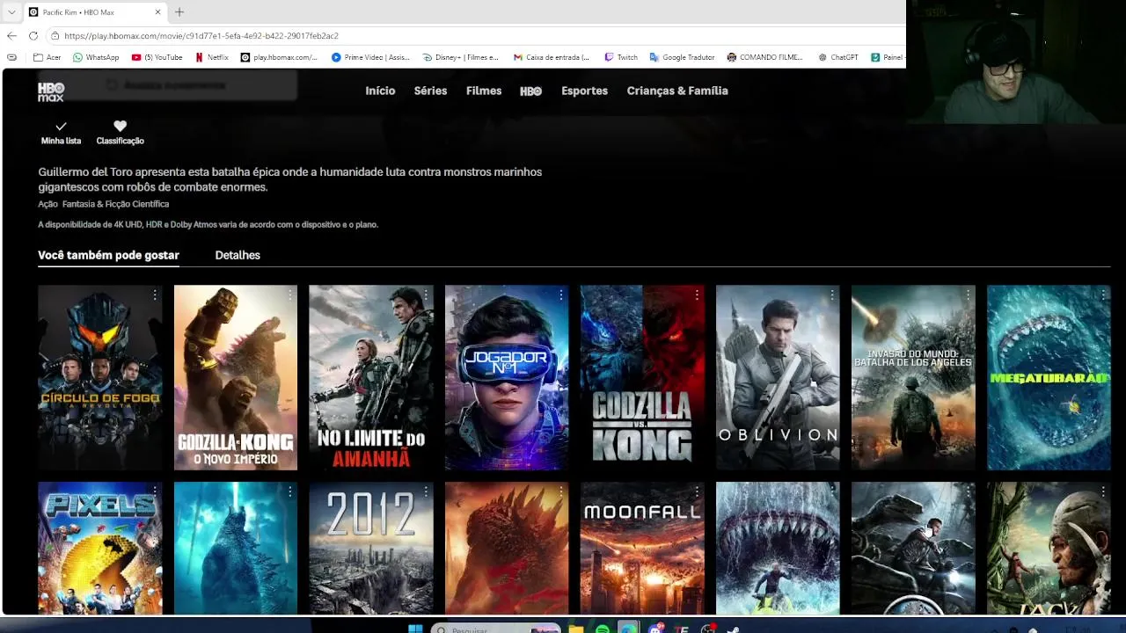Select the Você também pode gostar tab
This screenshot has height=633, width=1126.
tap(108, 255)
